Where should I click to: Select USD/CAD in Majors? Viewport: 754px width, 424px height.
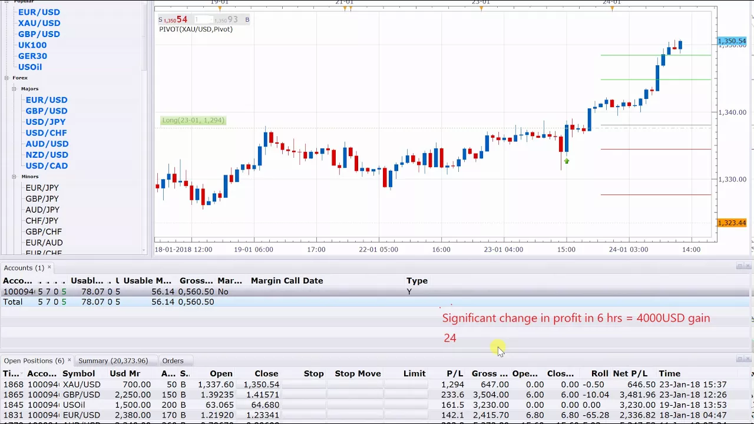47,166
